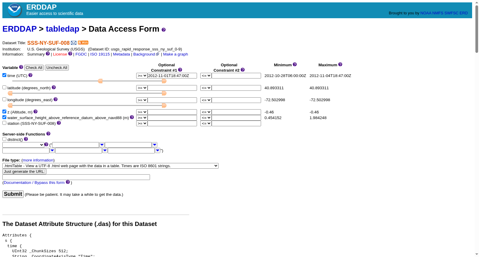Open the server-side function selector dropdown

click(x=23, y=145)
